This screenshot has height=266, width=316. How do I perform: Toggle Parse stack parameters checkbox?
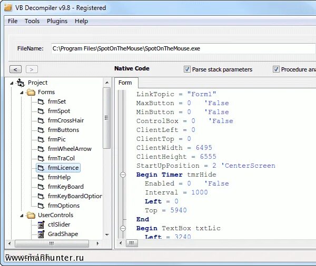click(x=187, y=69)
